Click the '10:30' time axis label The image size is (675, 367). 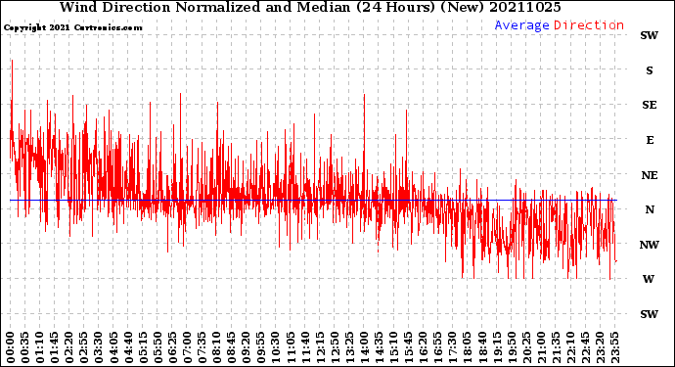click(x=276, y=347)
